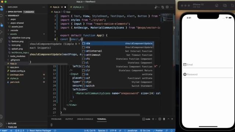Viewport: 235px width, 132px height.
Task: Maximize terminal panel with up chevron
Action: click(168, 119)
